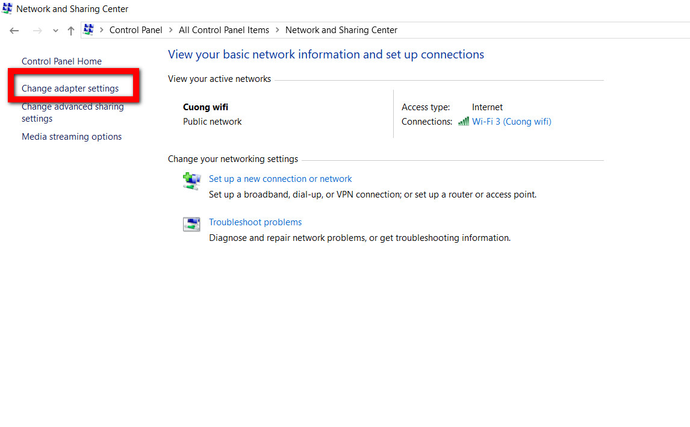690x427 pixels.
Task: Click the Change your networking settings heading
Action: (x=233, y=159)
